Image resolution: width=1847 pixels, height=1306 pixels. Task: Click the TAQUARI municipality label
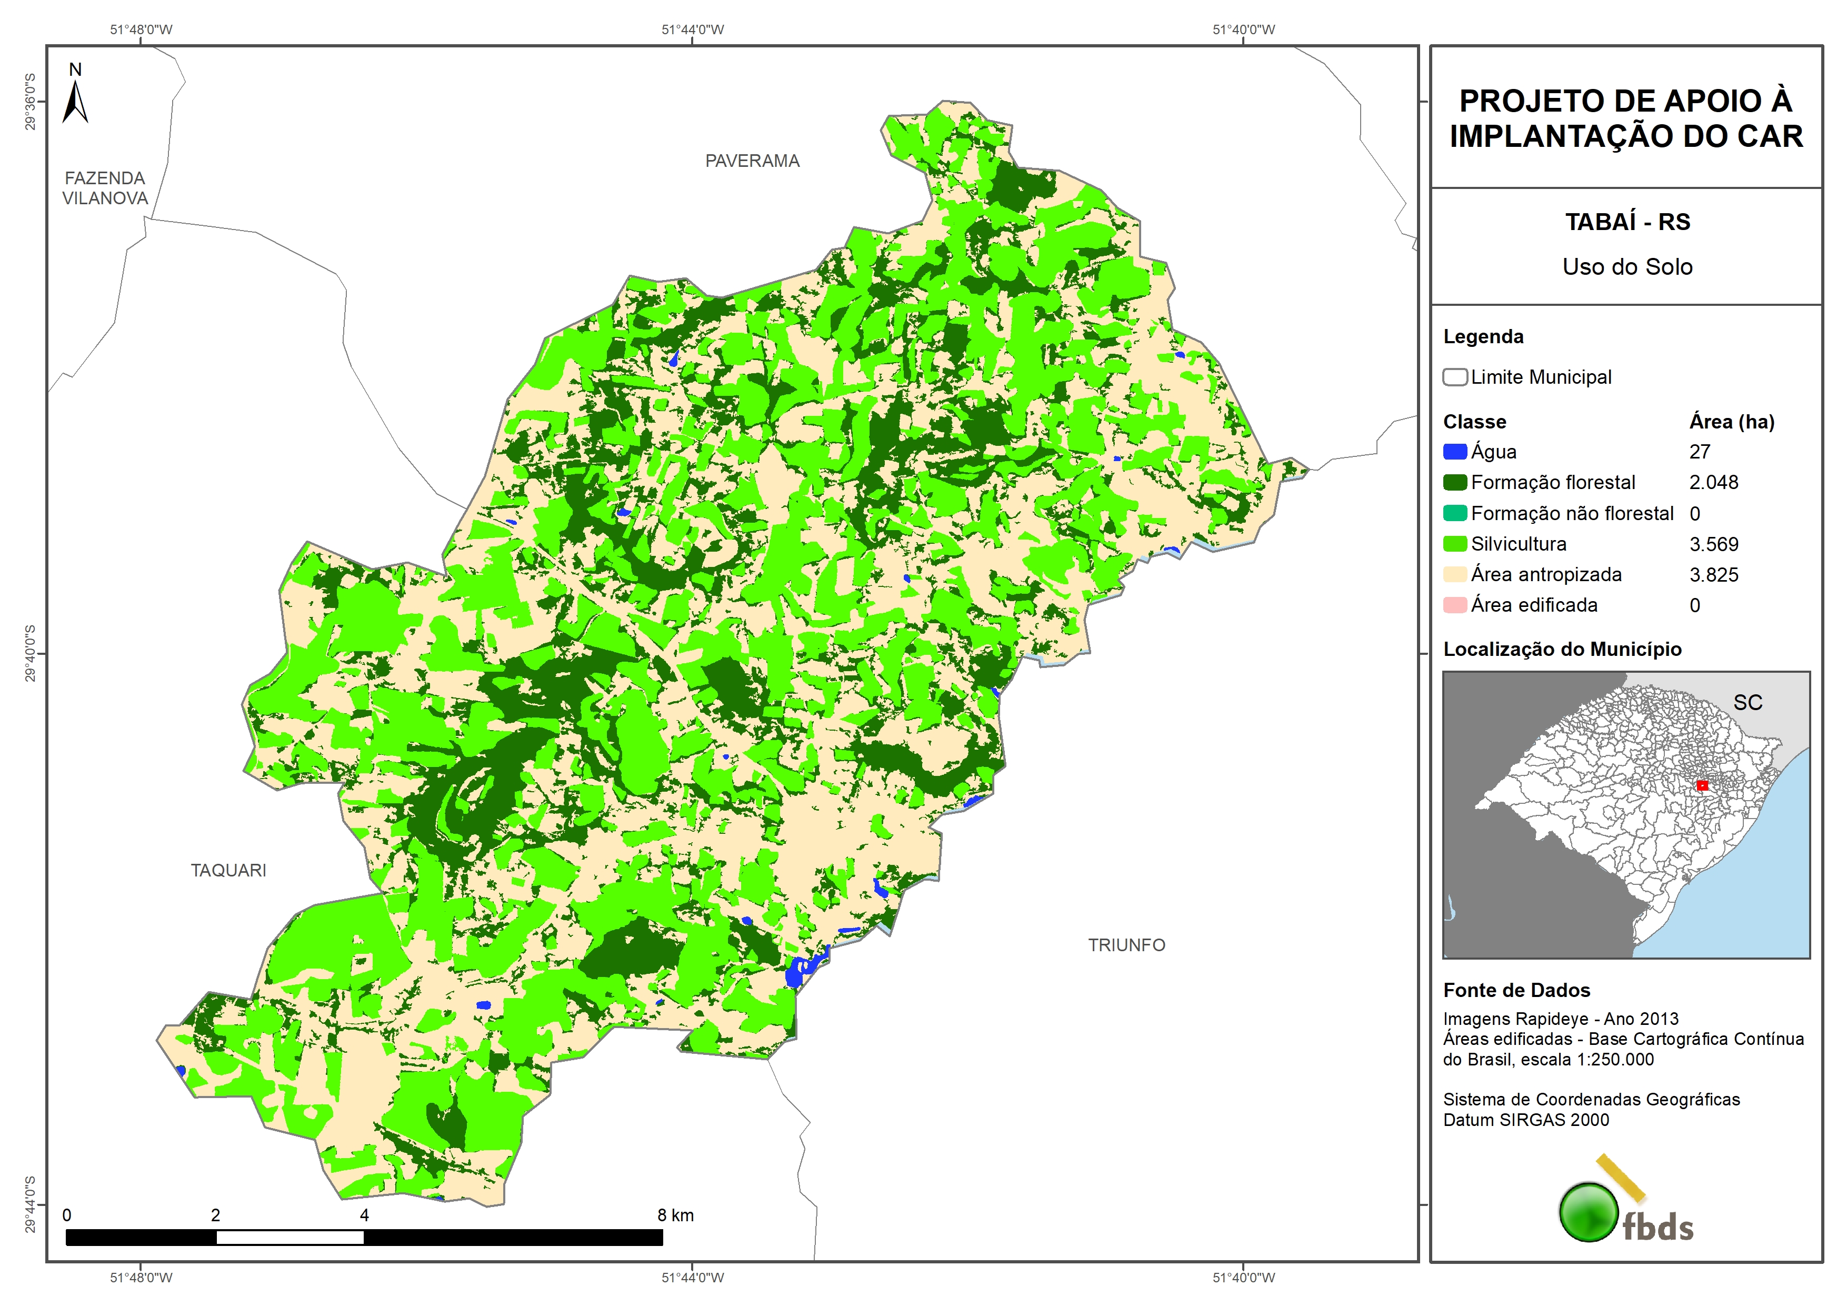point(228,870)
